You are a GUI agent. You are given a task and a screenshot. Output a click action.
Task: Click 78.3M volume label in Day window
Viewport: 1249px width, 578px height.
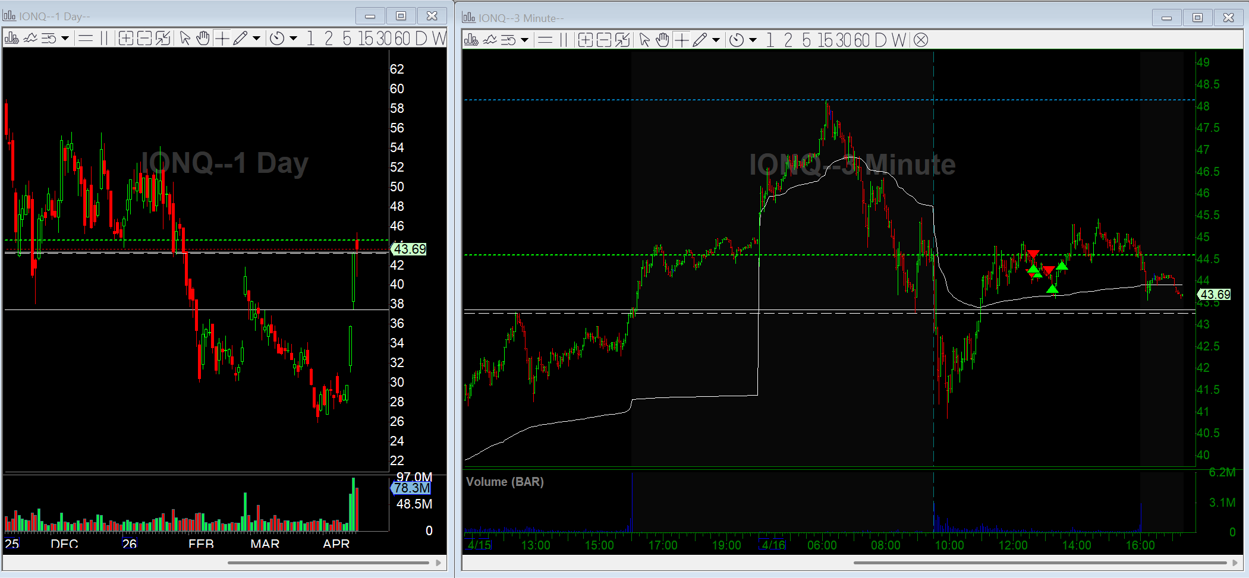pyautogui.click(x=411, y=488)
